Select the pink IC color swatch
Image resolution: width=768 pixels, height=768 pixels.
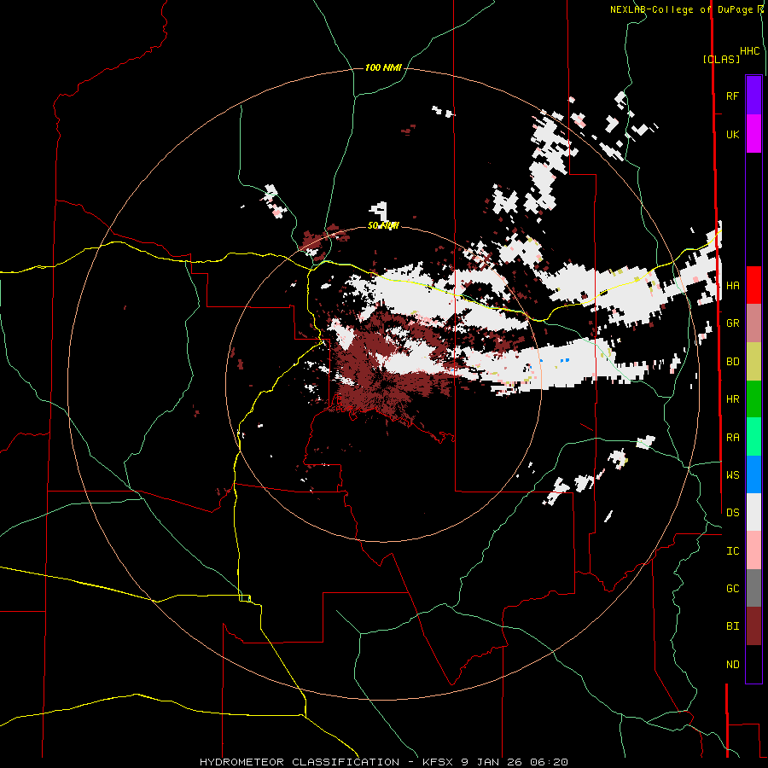coord(753,550)
